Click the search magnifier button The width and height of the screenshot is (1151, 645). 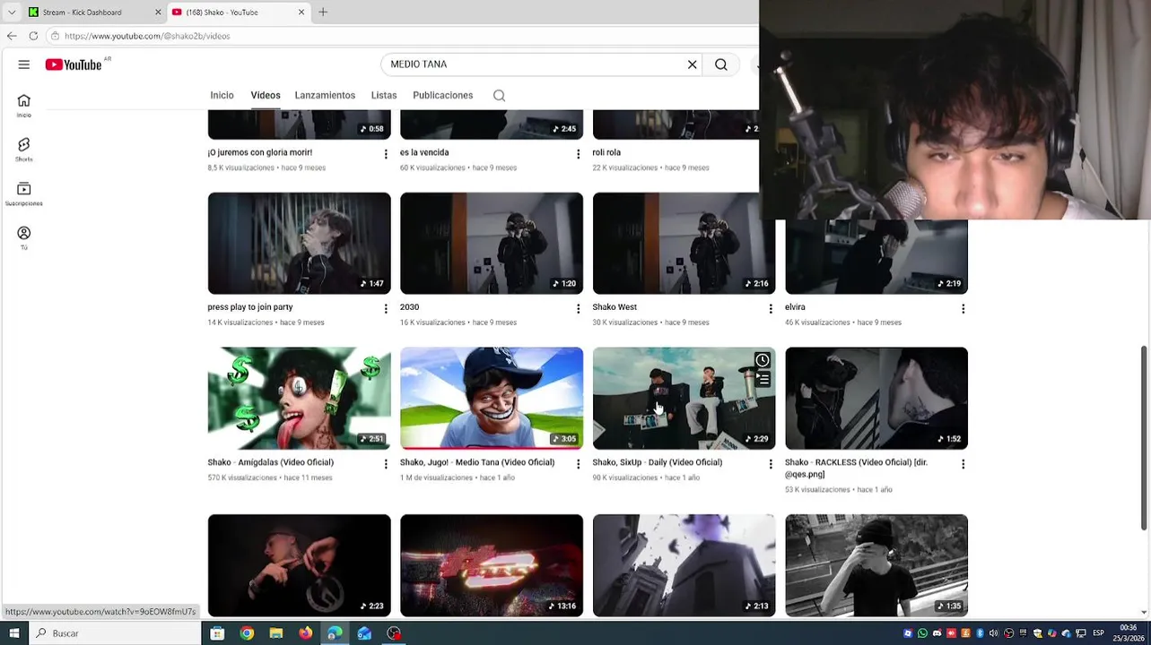(721, 64)
